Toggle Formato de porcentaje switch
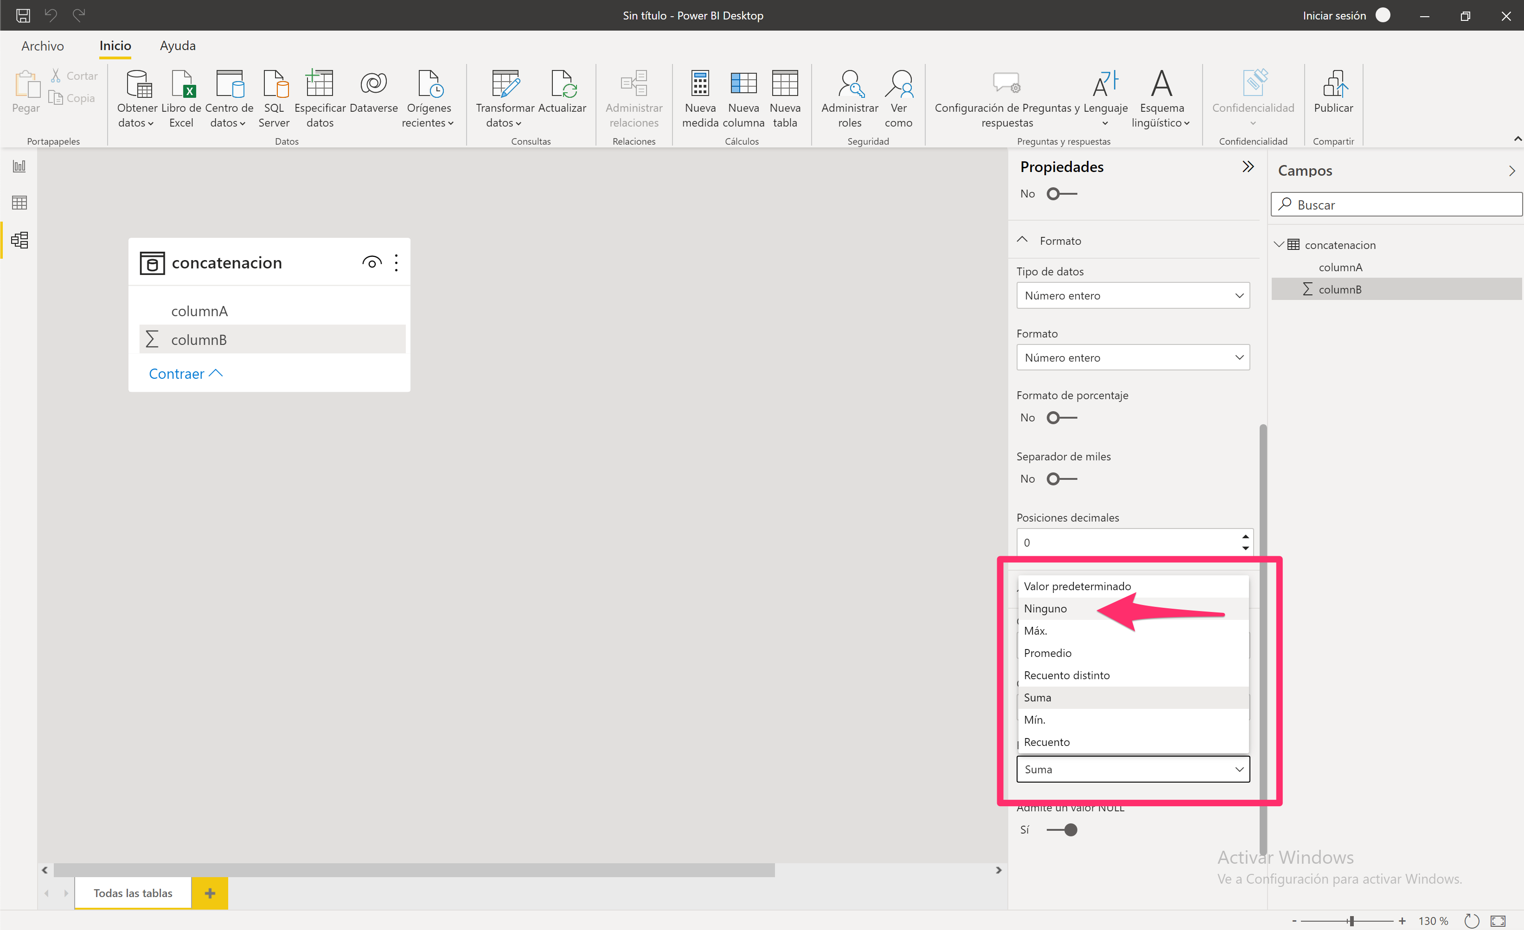Screen dimensions: 1524x930 (x=1061, y=417)
